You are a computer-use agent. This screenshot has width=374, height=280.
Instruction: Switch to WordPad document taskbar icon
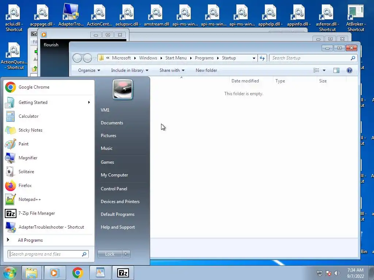coord(100,273)
